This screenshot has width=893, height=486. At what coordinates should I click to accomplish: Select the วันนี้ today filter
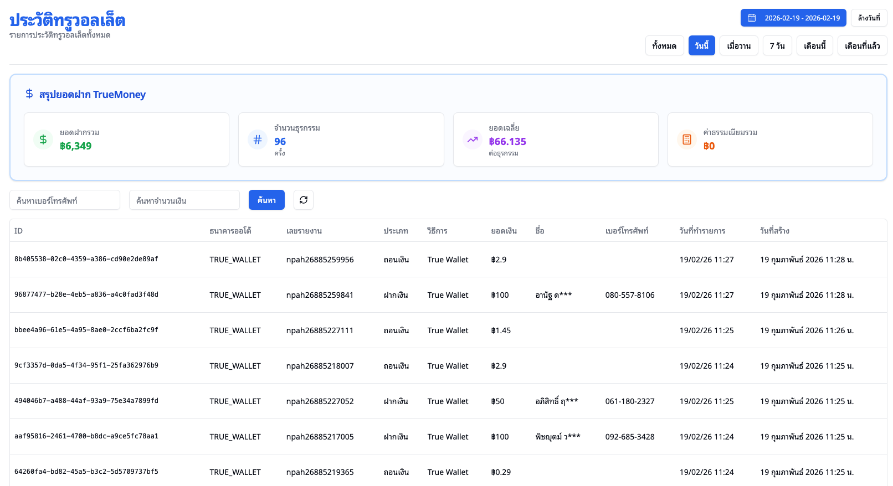[x=701, y=45]
